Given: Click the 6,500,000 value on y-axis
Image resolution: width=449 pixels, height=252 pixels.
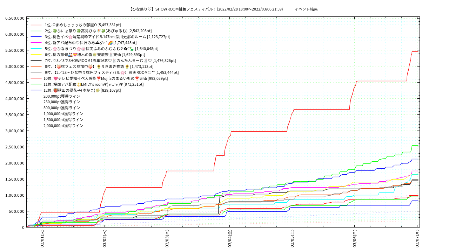Looking at the screenshot, I should point(14,18).
